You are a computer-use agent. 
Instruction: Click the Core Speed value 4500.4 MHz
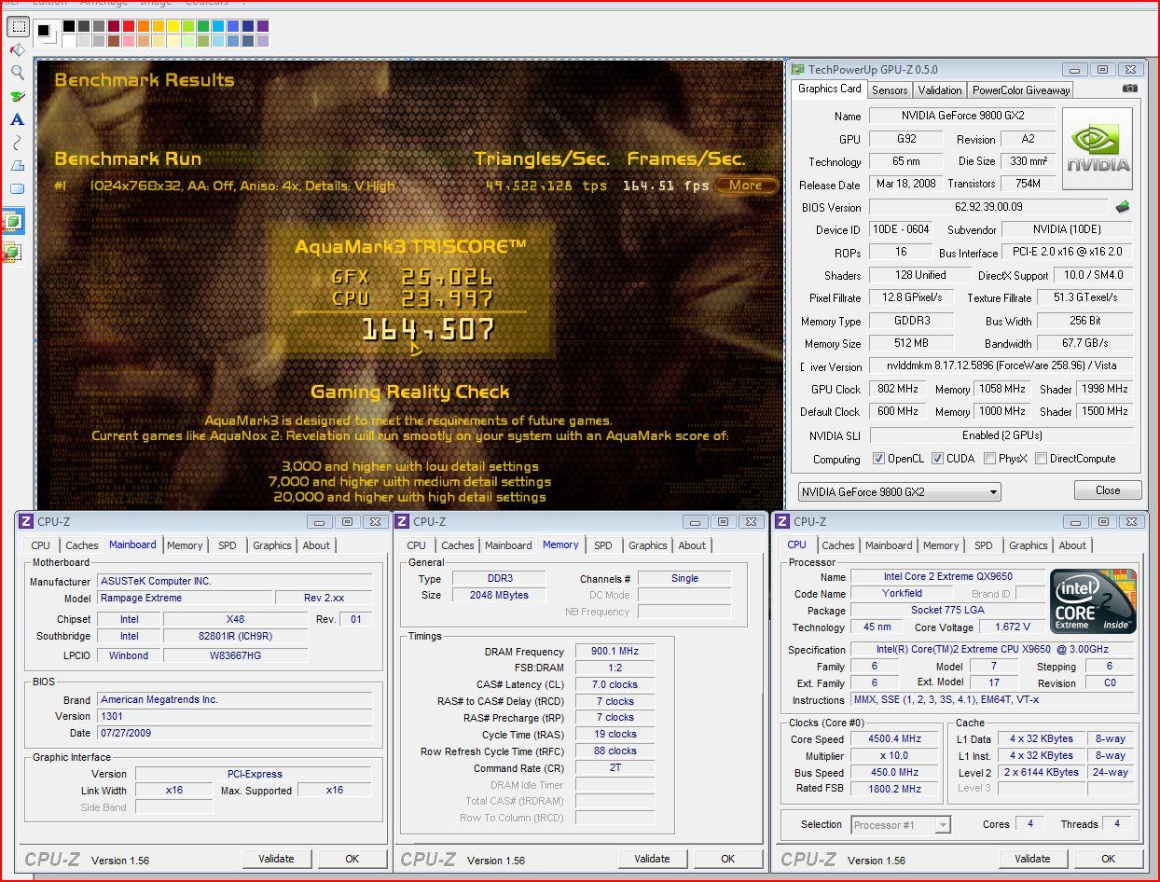(895, 739)
